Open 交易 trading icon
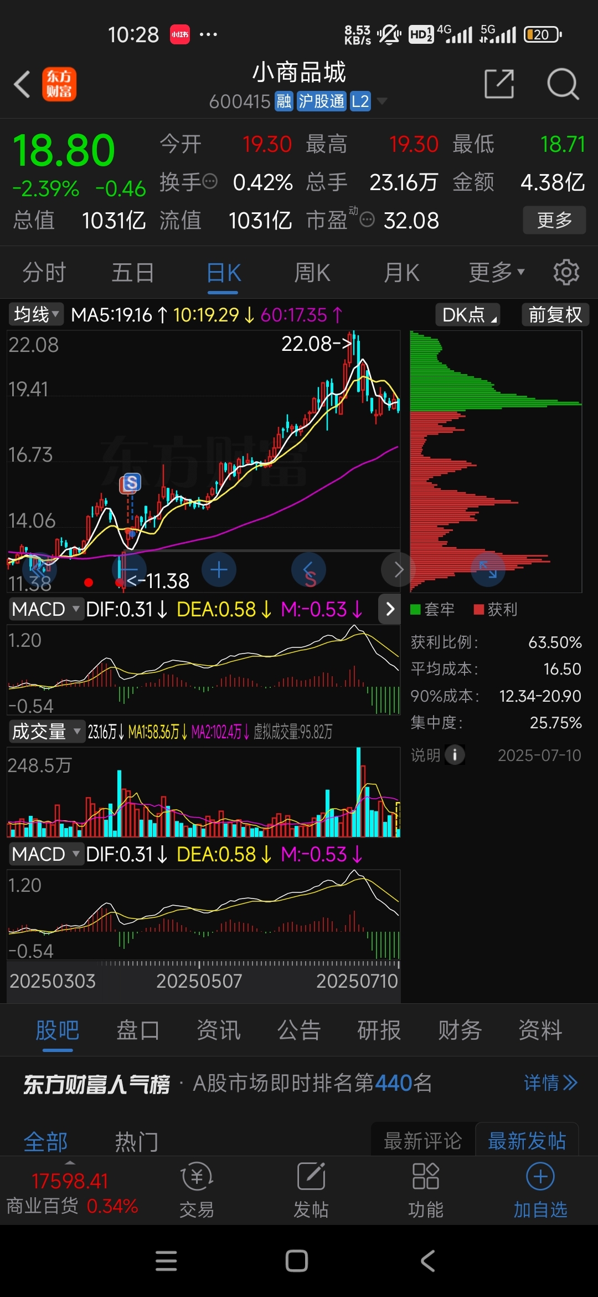Viewport: 598px width, 1297px height. tap(197, 1190)
